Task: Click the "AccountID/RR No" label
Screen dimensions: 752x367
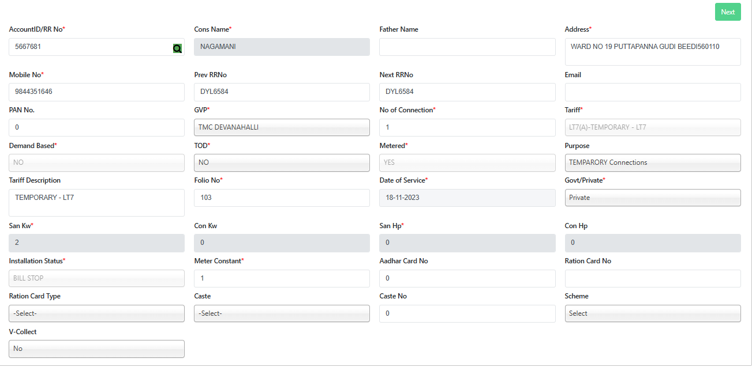Action: pos(36,29)
